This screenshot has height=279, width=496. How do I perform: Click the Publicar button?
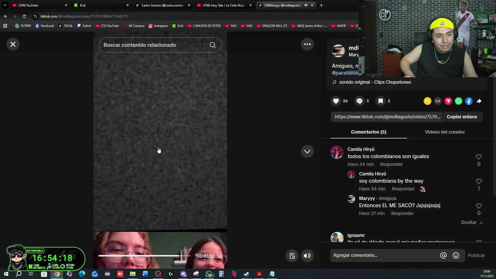tap(476, 255)
